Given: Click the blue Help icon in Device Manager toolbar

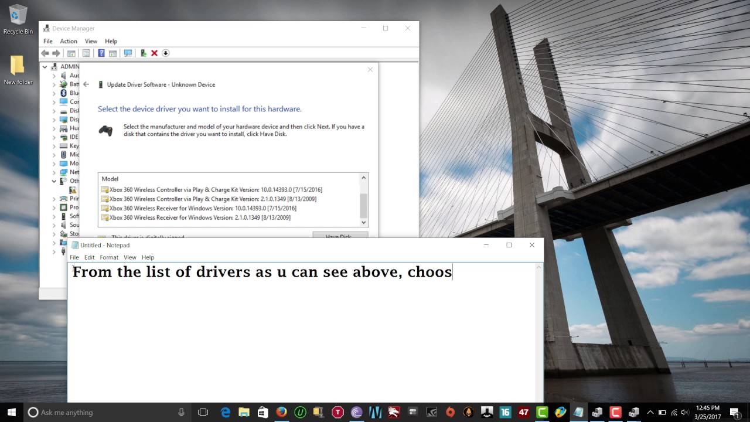Looking at the screenshot, I should [101, 53].
